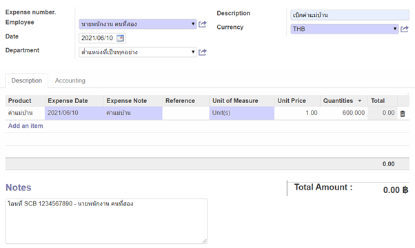Select the Unit(s) cell
Screen dimensions: 415x248
(x=242, y=113)
